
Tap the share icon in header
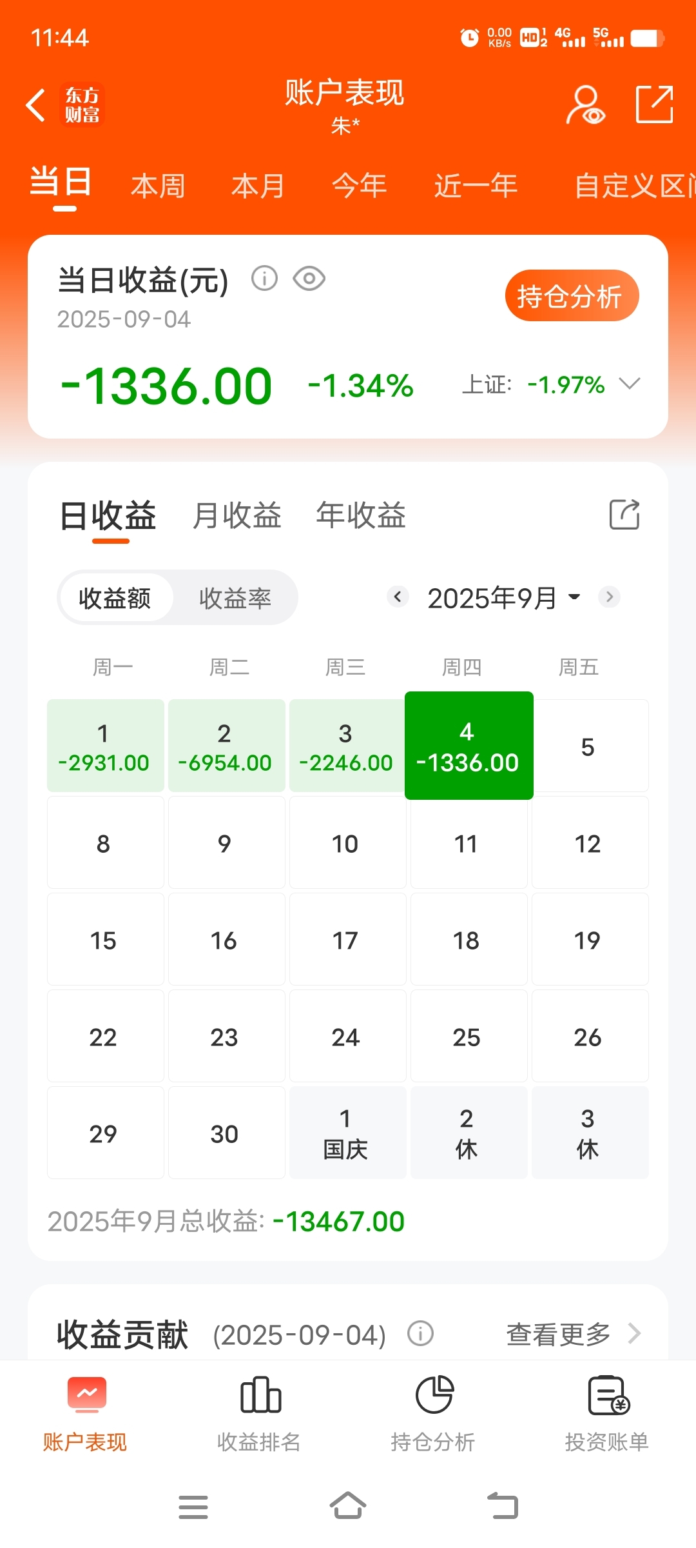tap(655, 104)
